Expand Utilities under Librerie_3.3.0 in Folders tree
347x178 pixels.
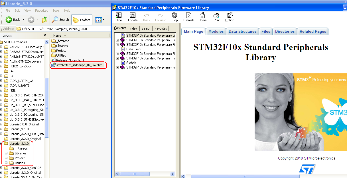pos(6,163)
